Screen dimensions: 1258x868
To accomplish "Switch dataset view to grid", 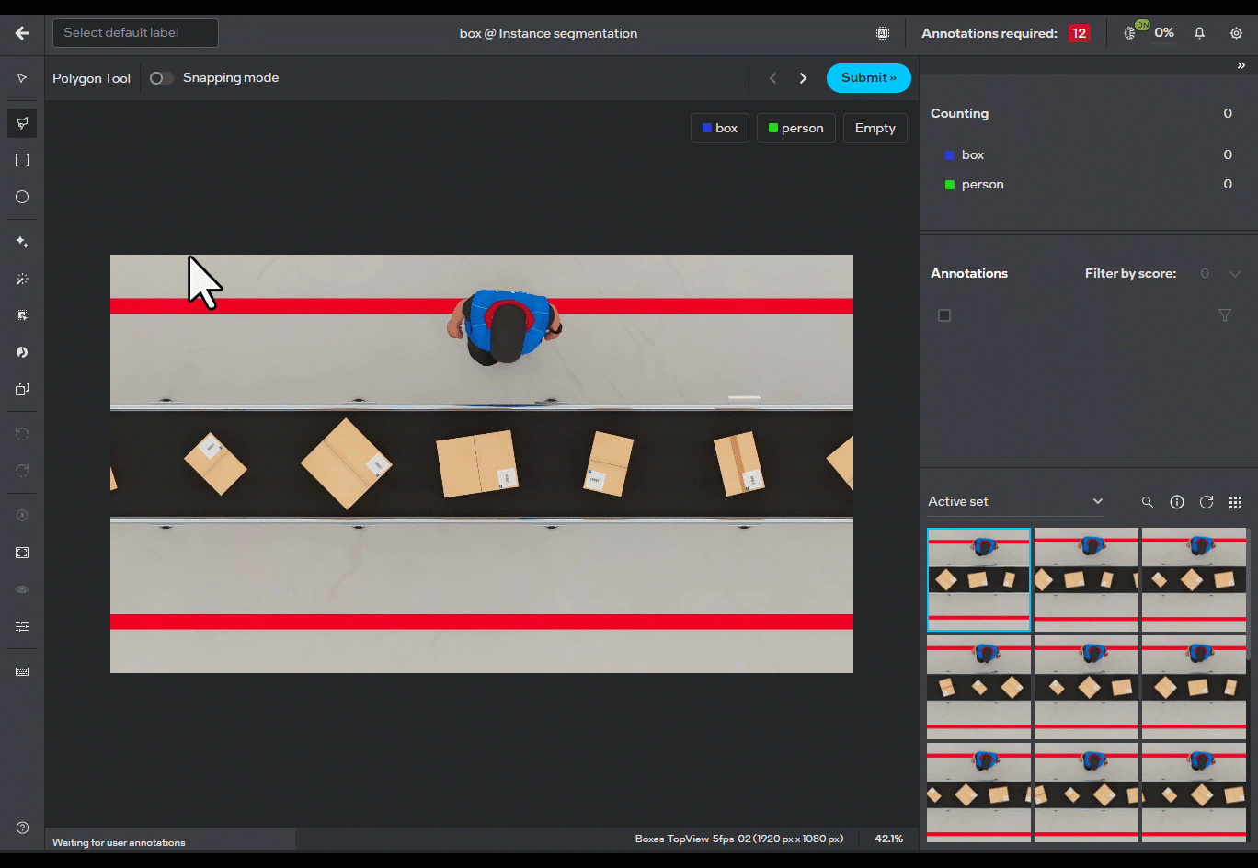I will [x=1236, y=502].
